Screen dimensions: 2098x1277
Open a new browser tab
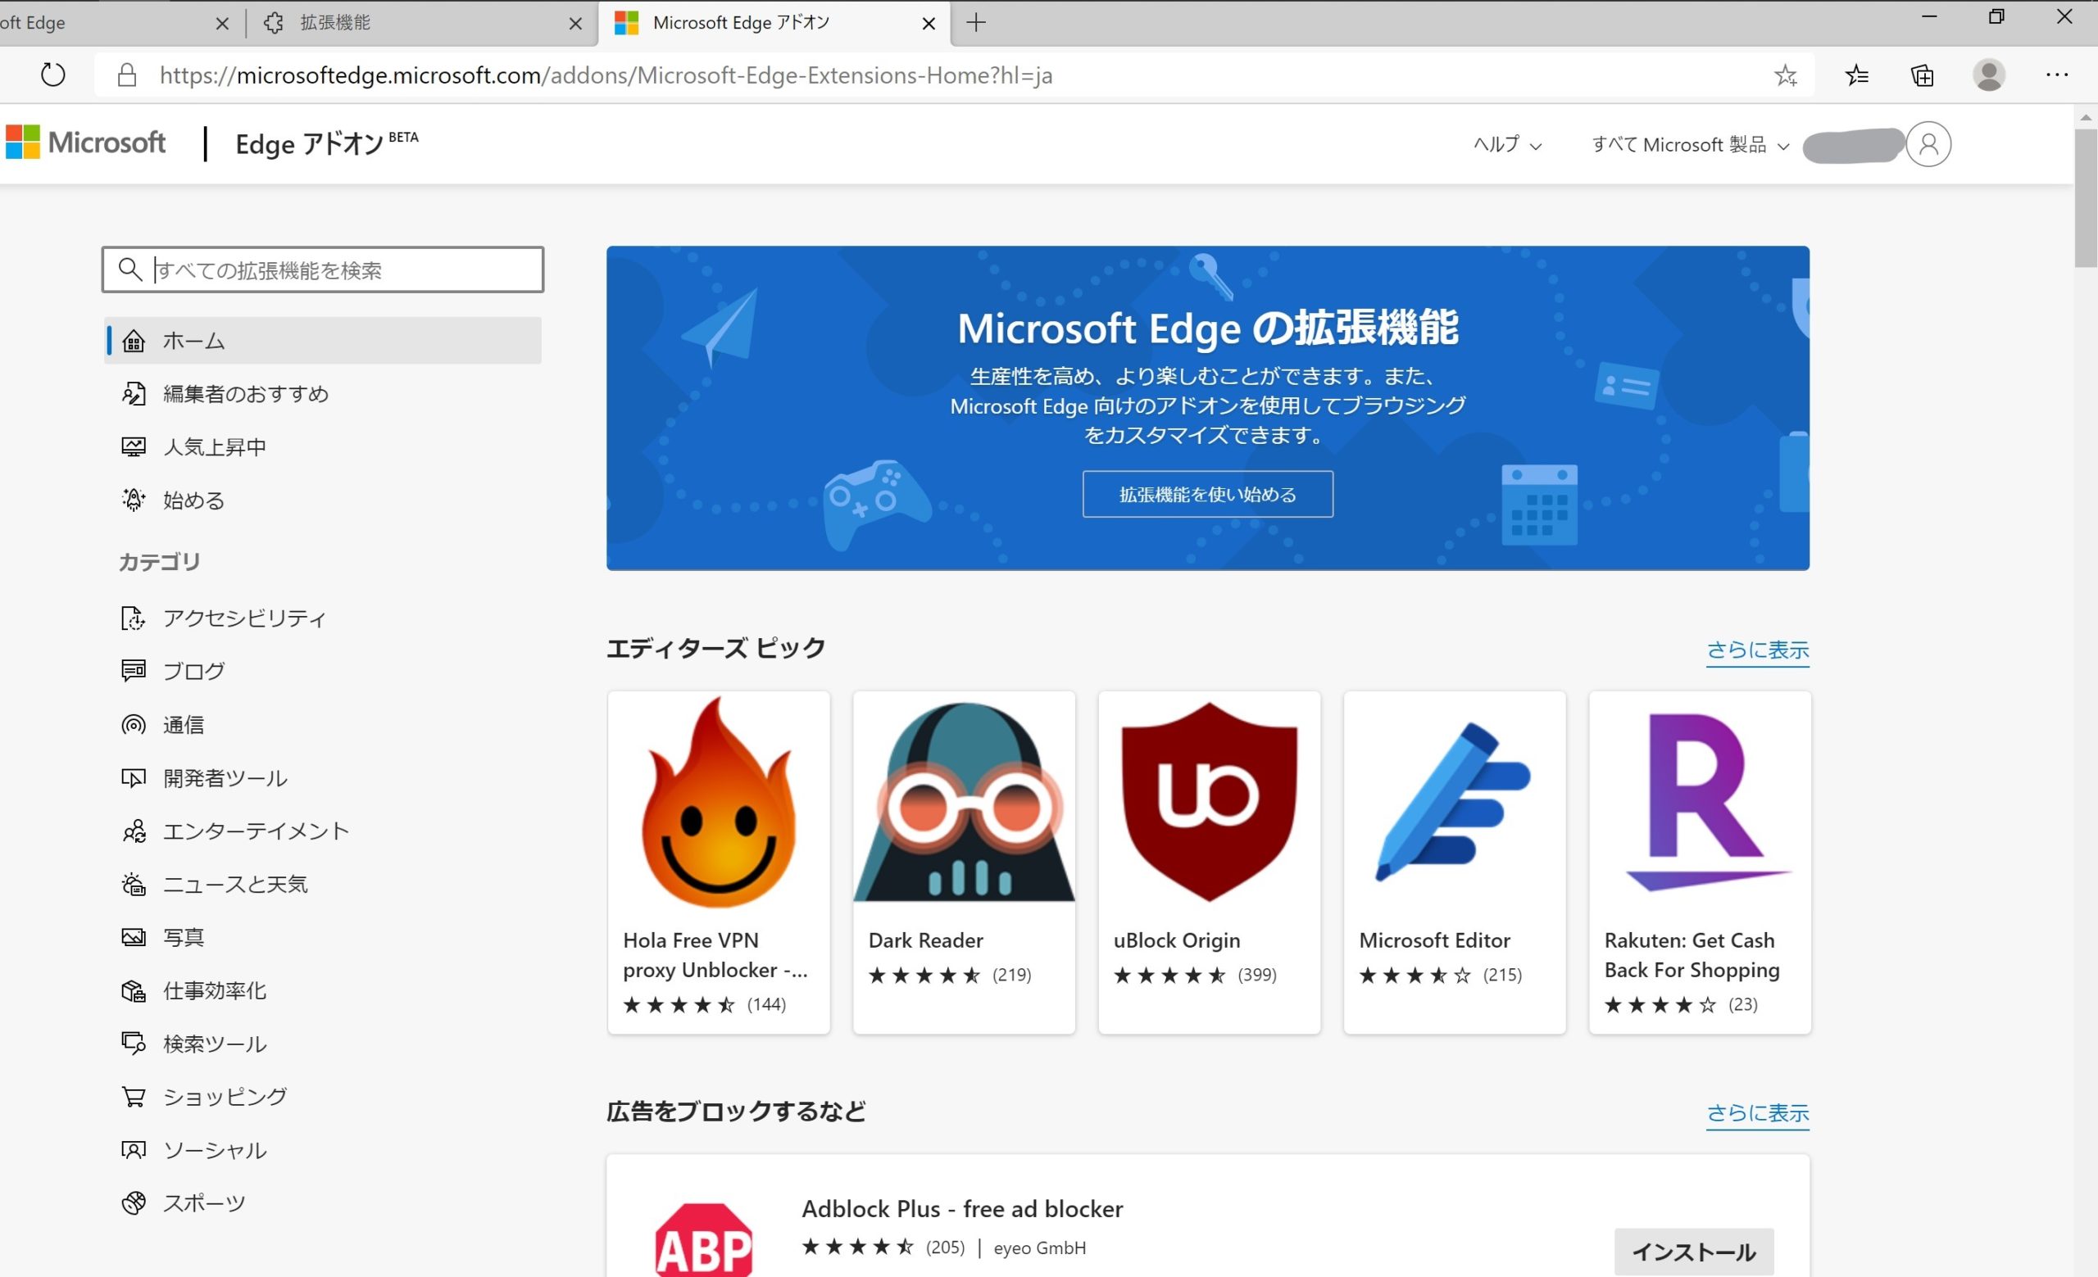(977, 23)
